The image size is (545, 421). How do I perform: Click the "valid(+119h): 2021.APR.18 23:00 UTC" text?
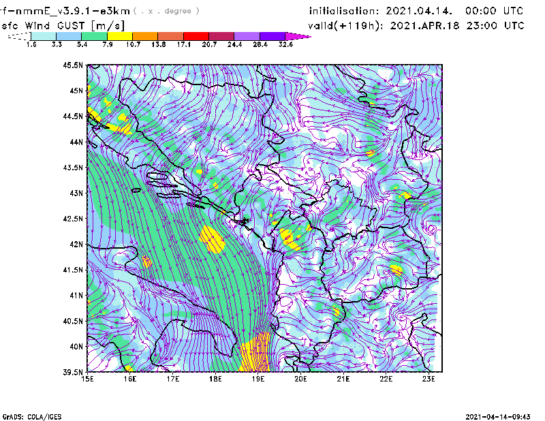click(416, 26)
